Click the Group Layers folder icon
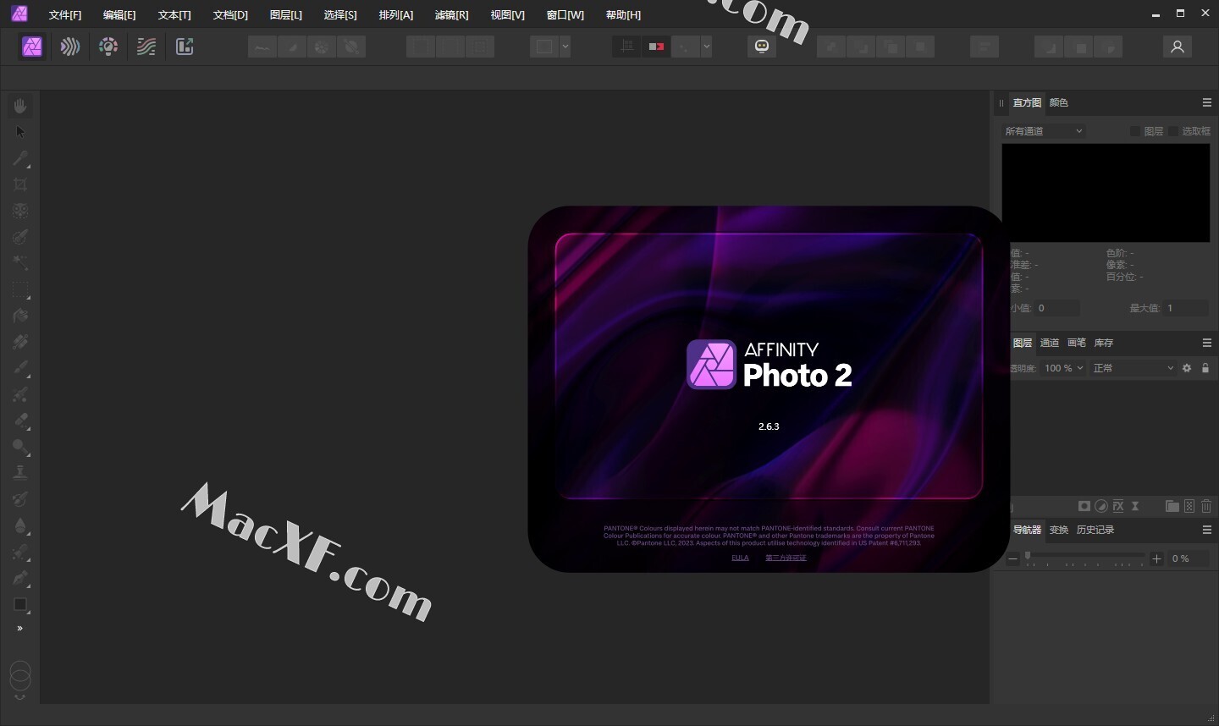The image size is (1219, 726). [1172, 506]
